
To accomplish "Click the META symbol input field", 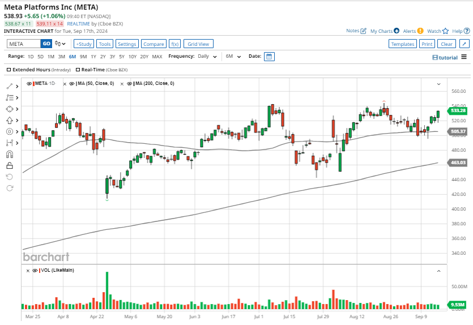I will (x=23, y=44).
